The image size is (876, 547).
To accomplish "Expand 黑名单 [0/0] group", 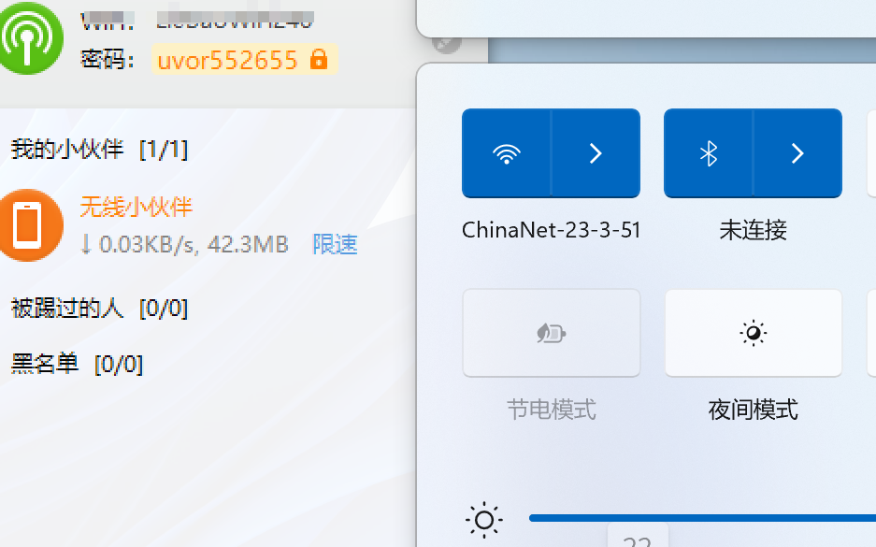I will (77, 364).
